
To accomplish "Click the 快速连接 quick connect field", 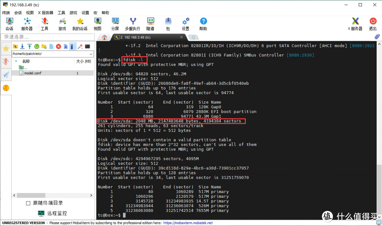I will point(48,37).
